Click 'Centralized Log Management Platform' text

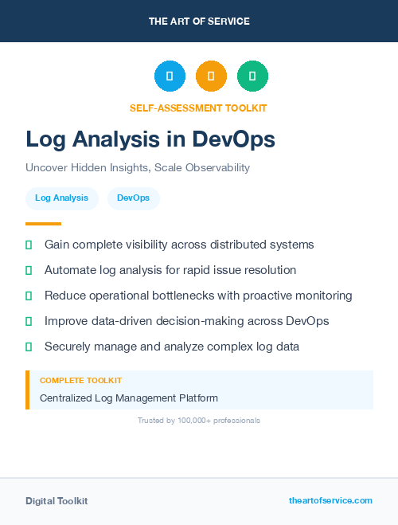[129, 398]
